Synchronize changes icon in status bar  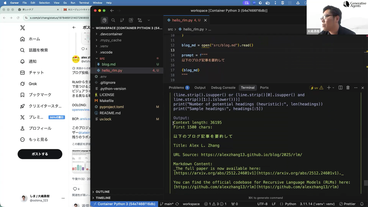177,204
